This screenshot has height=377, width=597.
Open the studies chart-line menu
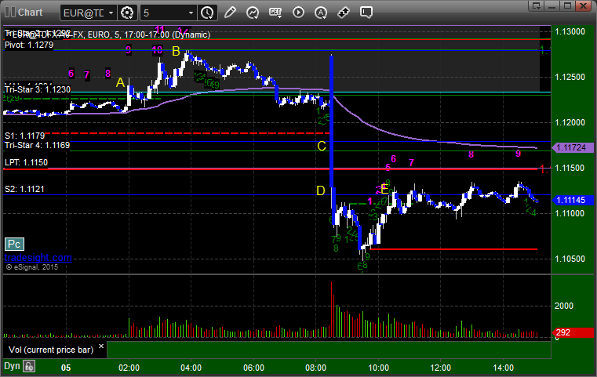tap(253, 13)
